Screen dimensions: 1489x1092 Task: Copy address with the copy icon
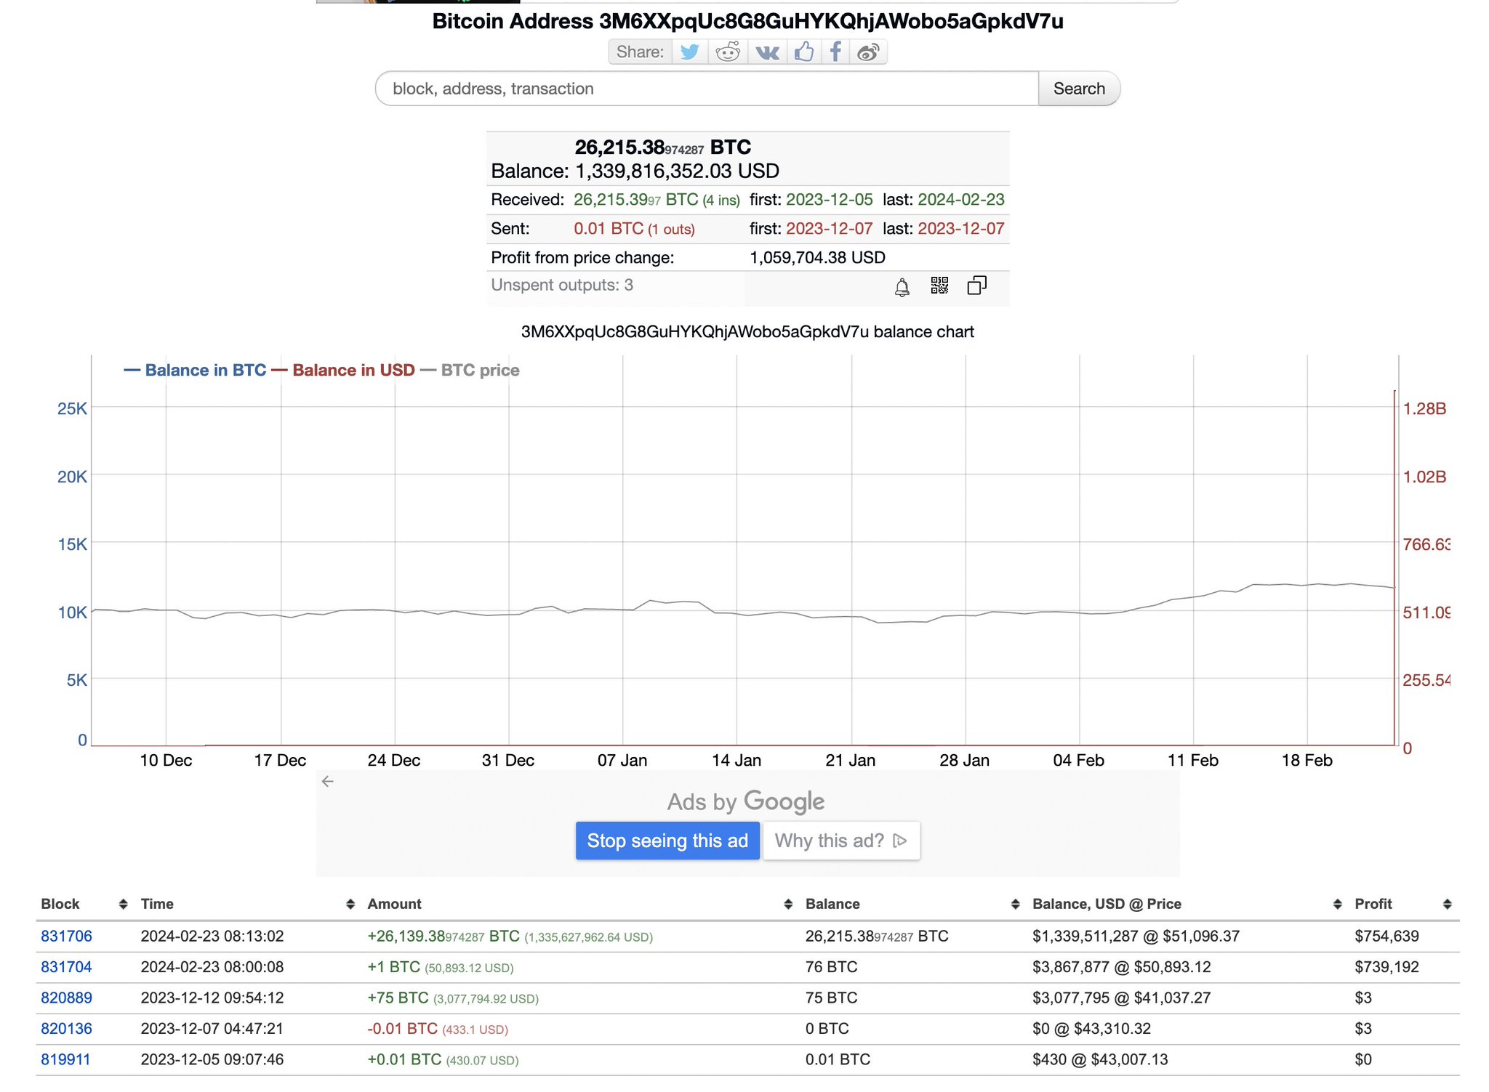tap(976, 286)
